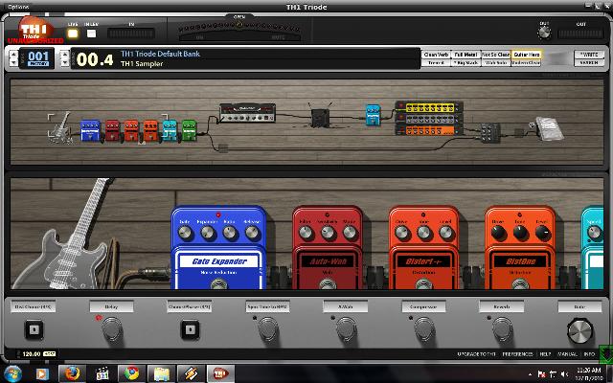Open the Options menu
Image resolution: width=613 pixels, height=383 pixels.
coord(18,7)
